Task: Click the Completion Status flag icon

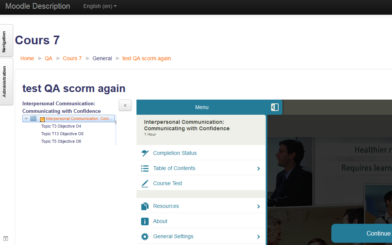Action: click(x=145, y=153)
